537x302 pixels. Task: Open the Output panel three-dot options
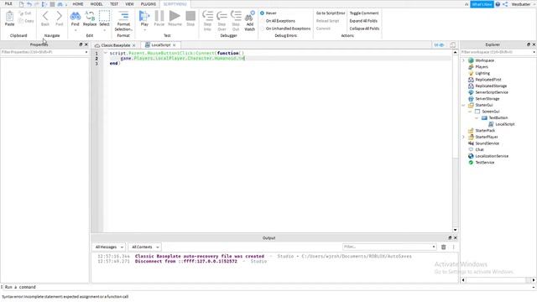point(453,247)
